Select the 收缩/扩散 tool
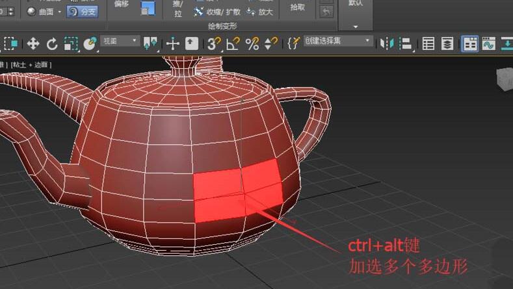Screen dimensions: 513x289 tap(218, 12)
